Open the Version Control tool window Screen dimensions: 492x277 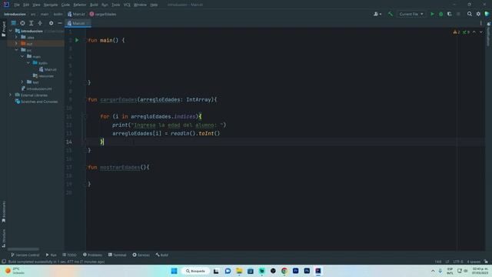[25, 255]
